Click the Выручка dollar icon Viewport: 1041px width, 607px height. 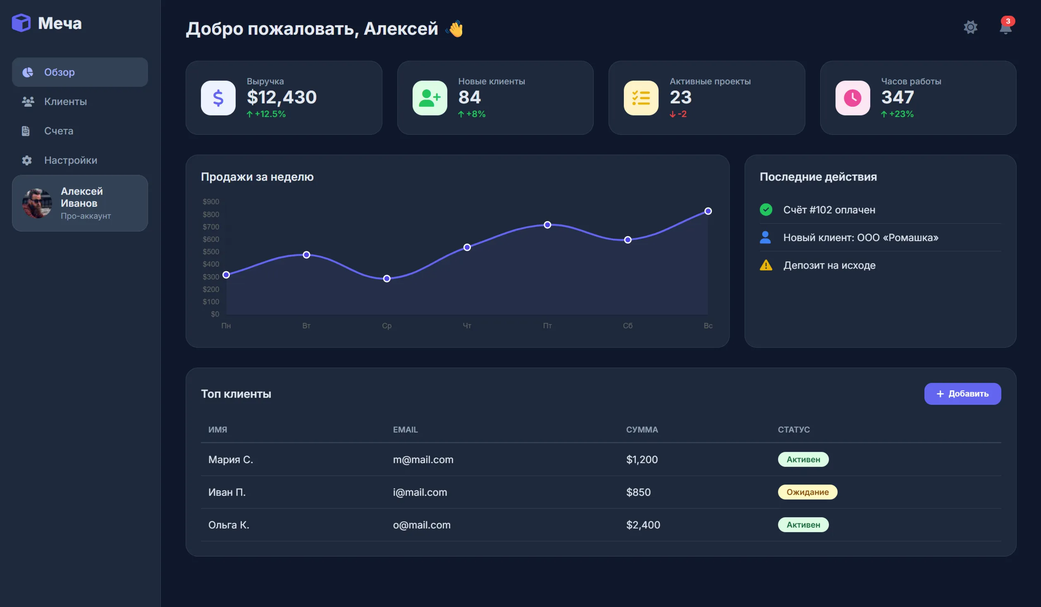coord(218,98)
